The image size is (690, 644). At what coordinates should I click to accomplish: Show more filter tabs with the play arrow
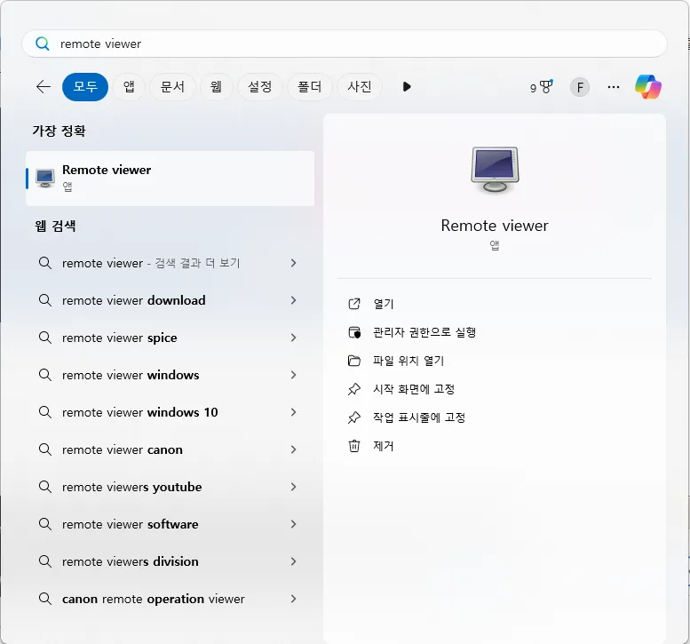(407, 87)
